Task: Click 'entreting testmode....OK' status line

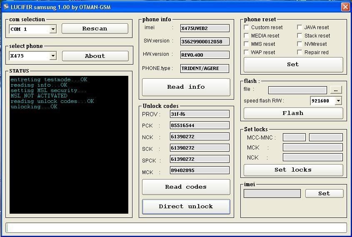Action: 49,80
